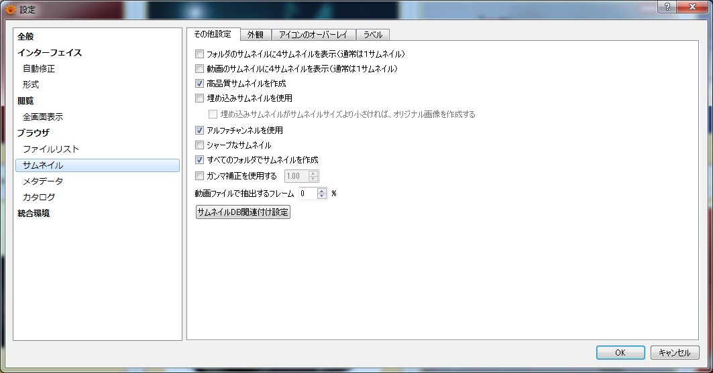Open 全画面表示 settings page
This screenshot has height=373, width=713.
tap(43, 117)
